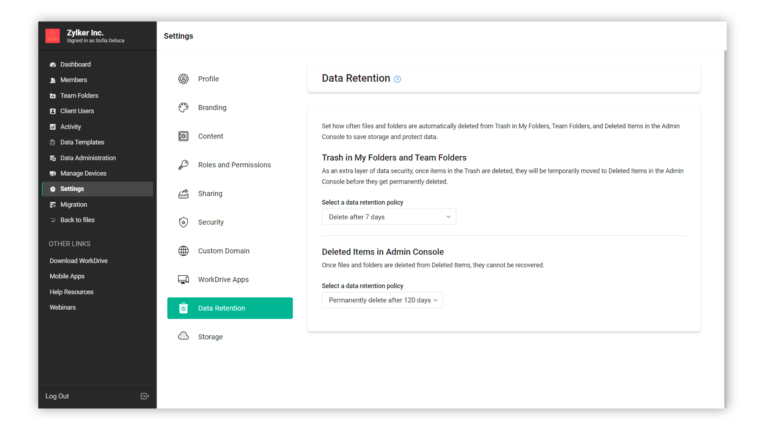Select Content in settings menu

coord(210,136)
